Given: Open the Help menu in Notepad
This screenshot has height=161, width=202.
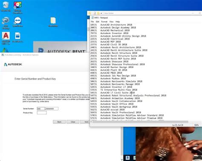Looking at the screenshot, I should [x=118, y=22].
